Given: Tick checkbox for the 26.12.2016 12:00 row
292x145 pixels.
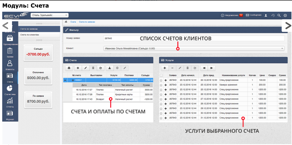Looking at the screenshot, I should click(x=161, y=94).
